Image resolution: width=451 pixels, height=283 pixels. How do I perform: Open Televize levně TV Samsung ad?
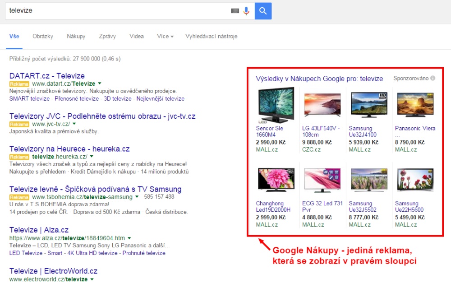click(x=95, y=189)
